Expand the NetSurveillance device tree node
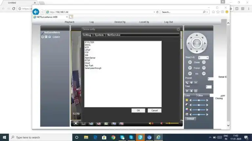Screen dimensions: 252x141 [42, 33]
